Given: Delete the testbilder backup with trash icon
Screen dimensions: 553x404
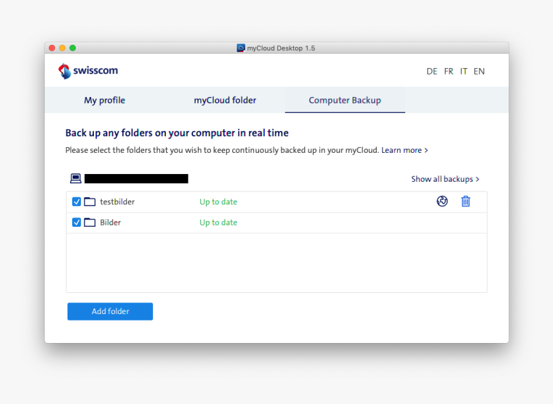Looking at the screenshot, I should coord(466,201).
